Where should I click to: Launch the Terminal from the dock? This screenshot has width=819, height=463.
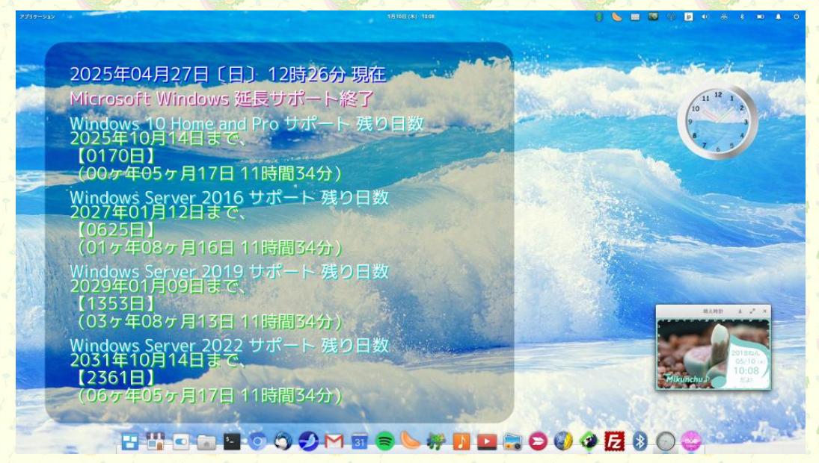[232, 441]
